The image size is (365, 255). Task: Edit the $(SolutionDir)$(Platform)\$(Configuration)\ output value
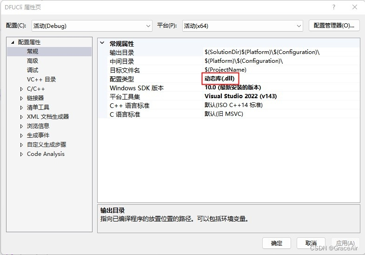262,52
